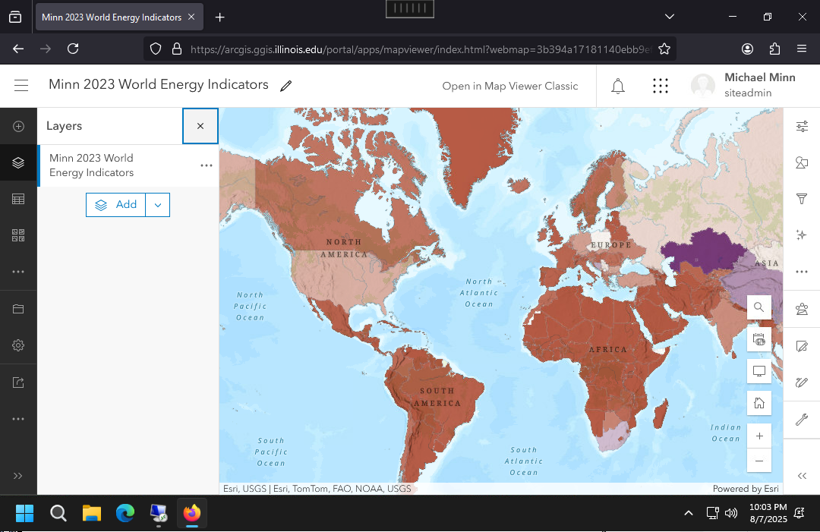Return map to default home extent

[758, 404]
